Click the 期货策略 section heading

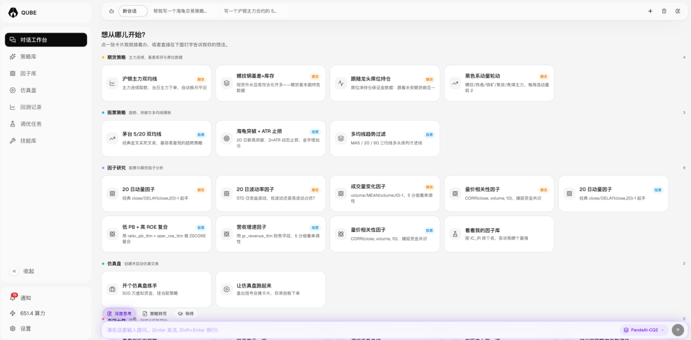click(116, 58)
